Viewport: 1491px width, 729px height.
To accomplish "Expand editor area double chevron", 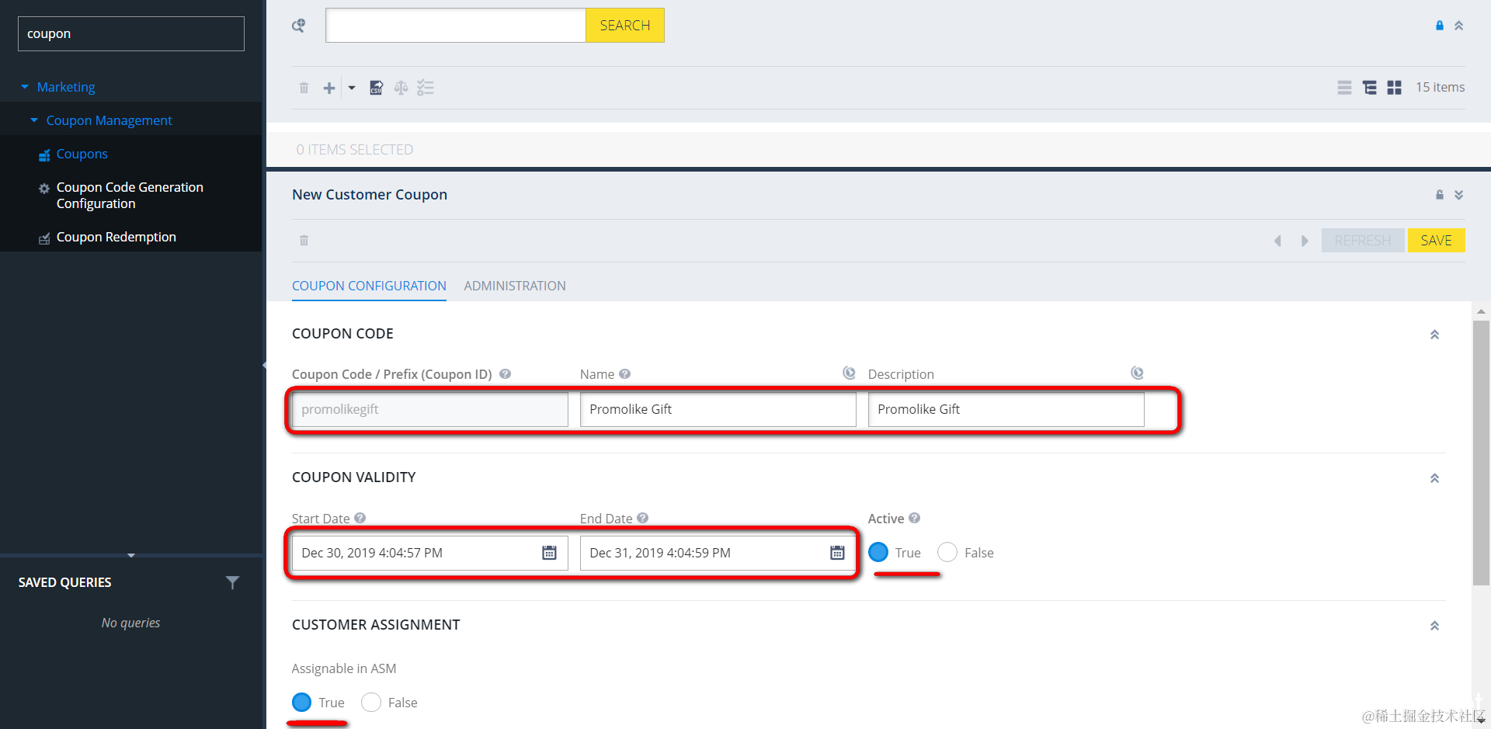I will tap(1459, 195).
